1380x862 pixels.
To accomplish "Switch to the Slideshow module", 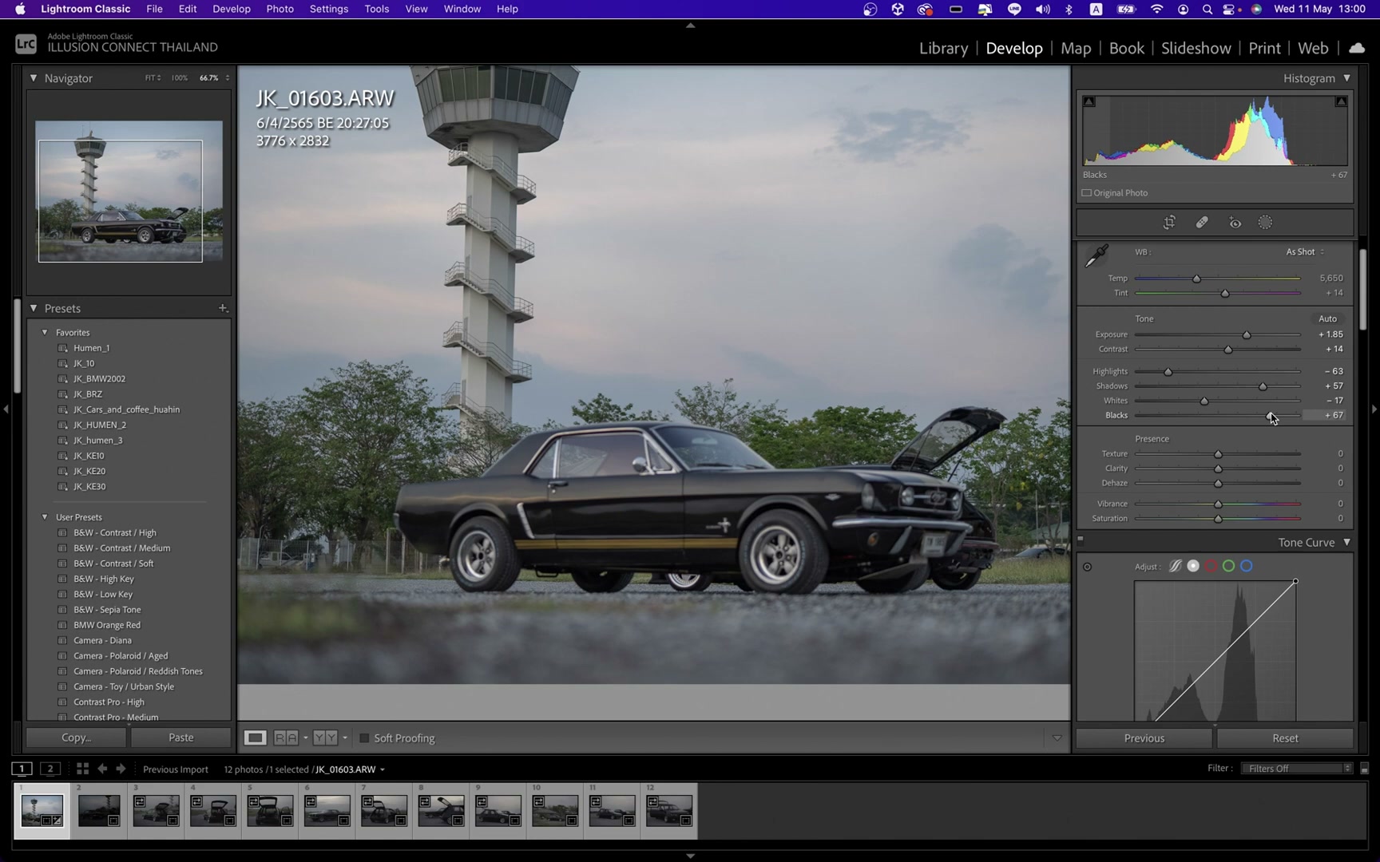I will click(1196, 48).
